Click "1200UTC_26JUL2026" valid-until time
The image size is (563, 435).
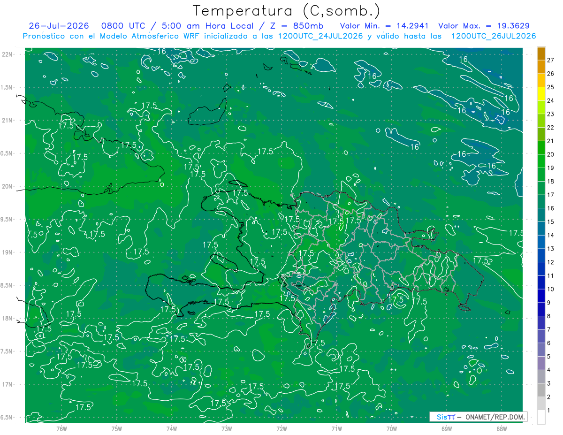[x=494, y=36]
